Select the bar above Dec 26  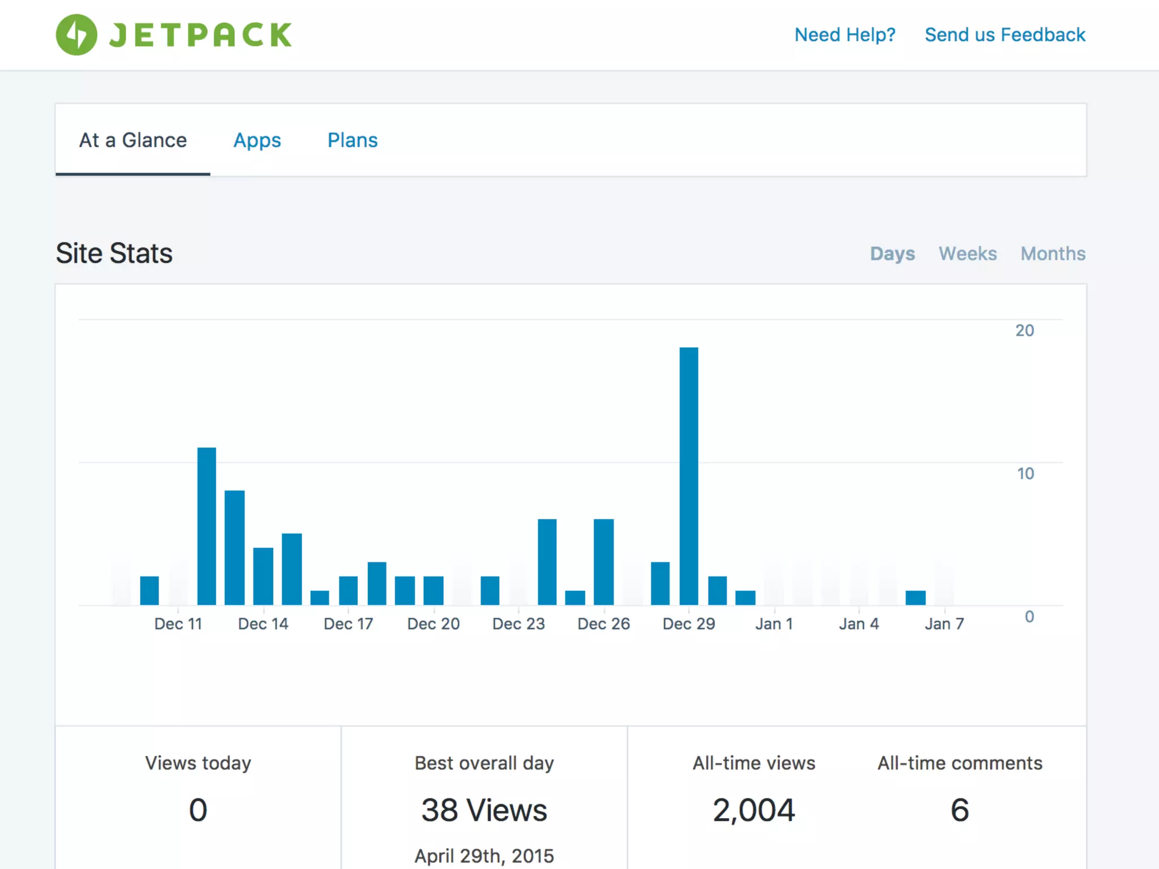tap(603, 561)
